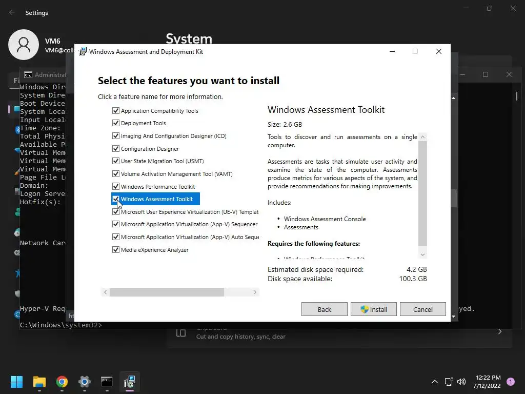
Task: Click description pane scroll up arrow
Action: pyautogui.click(x=422, y=136)
